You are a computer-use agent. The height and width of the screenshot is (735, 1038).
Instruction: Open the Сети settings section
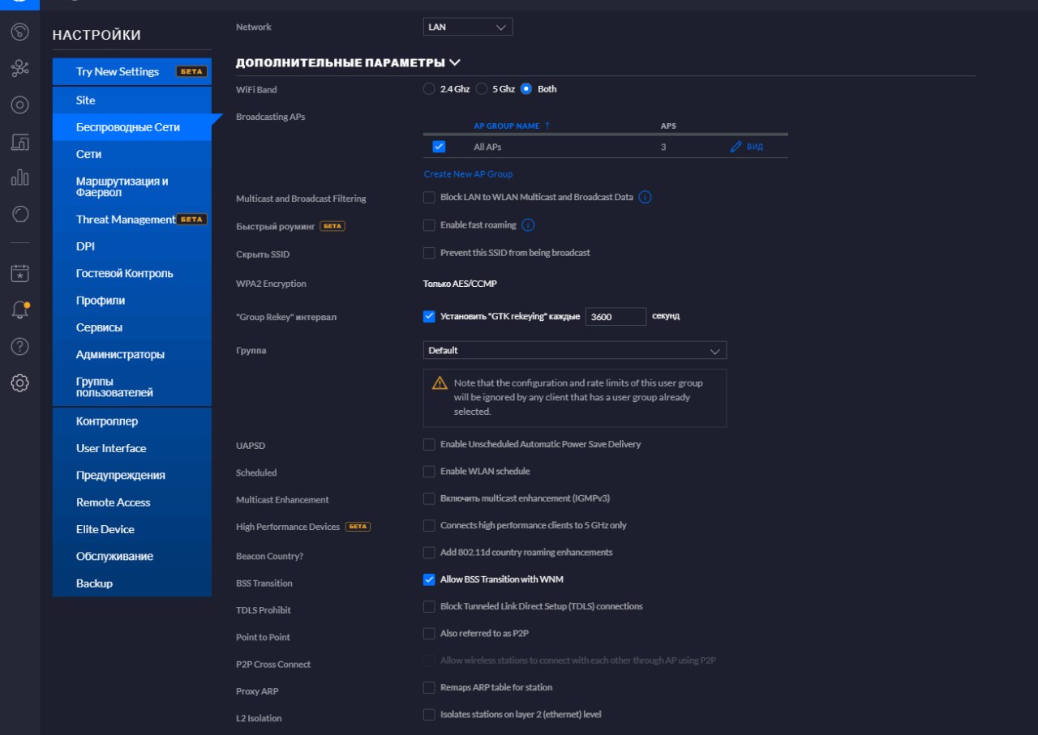point(132,154)
